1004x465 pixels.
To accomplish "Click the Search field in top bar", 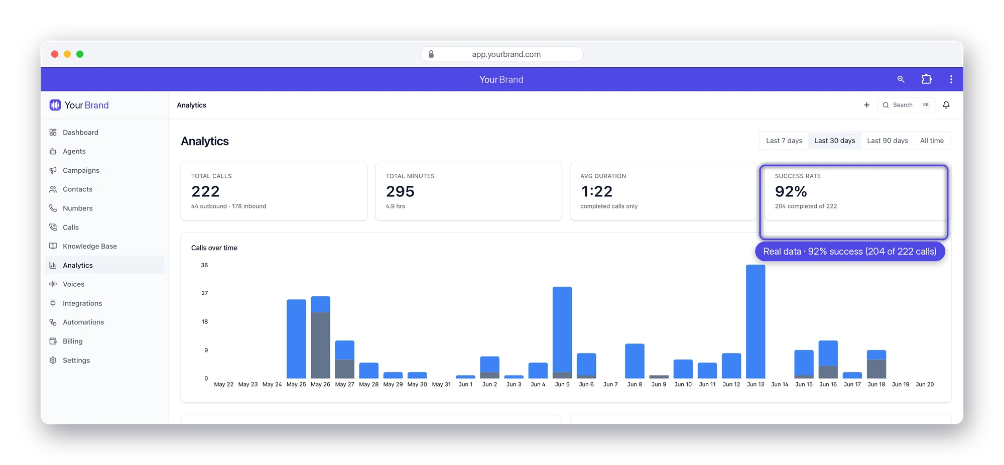I will (x=906, y=105).
